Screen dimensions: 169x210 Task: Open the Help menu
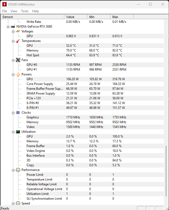point(35,11)
